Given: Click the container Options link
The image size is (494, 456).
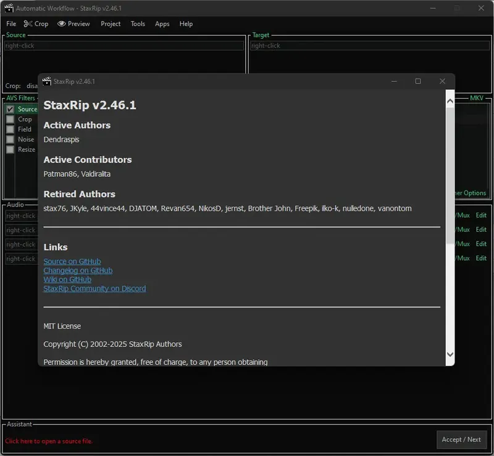Looking at the screenshot, I should [471, 193].
